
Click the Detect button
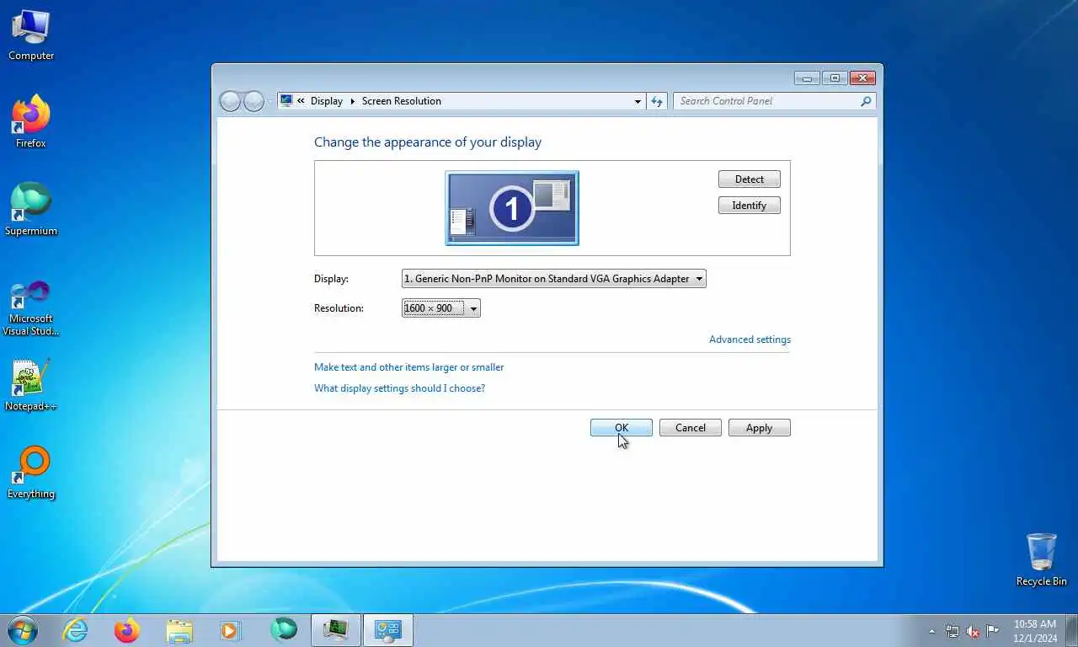[x=750, y=179]
